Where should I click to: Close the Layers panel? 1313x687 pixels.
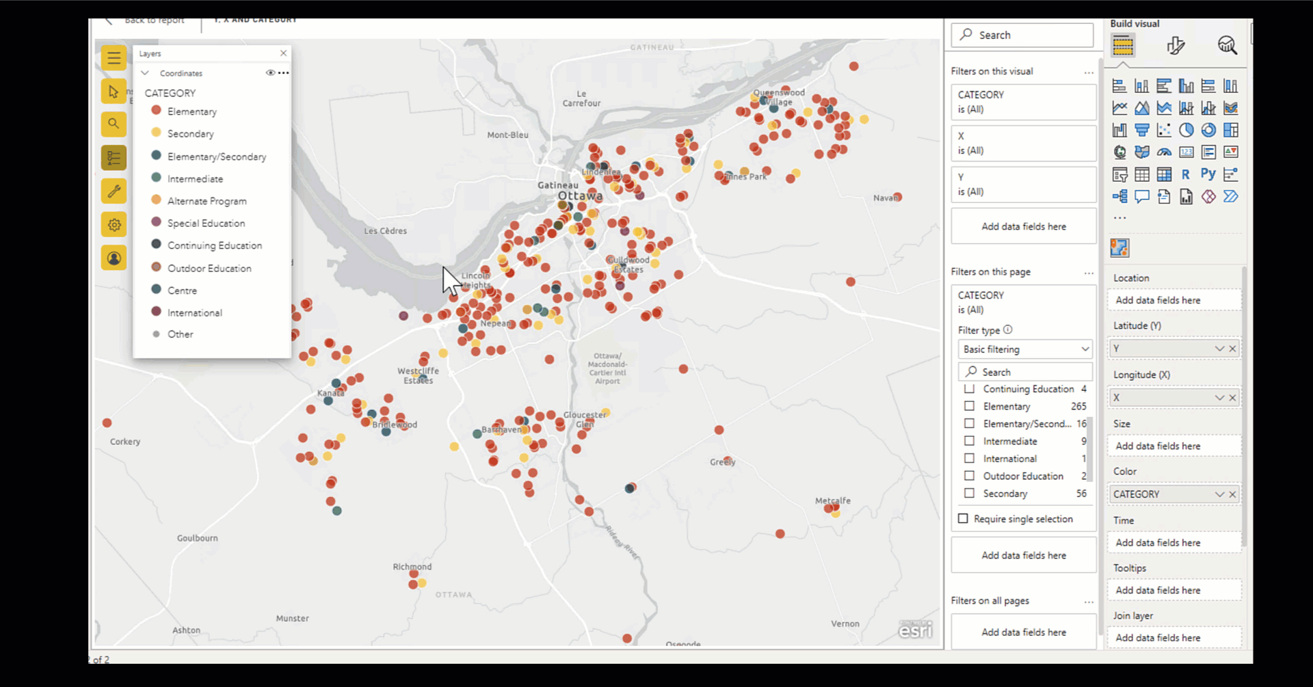(x=283, y=53)
